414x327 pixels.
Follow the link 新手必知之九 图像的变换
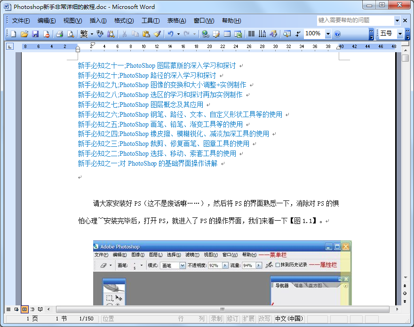tap(162, 85)
